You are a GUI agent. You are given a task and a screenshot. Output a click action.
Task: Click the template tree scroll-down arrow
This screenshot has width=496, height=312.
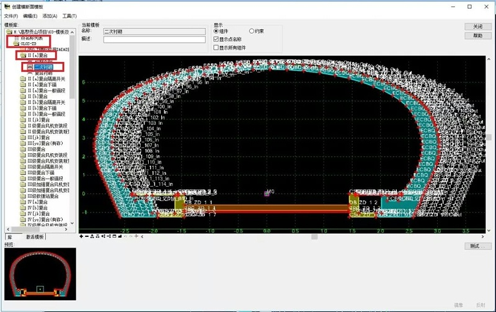[72, 223]
